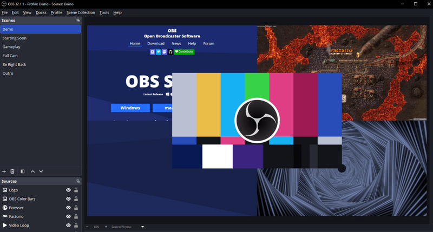Click the Home link in the browser preview
This screenshot has height=232, width=433.
click(135, 44)
